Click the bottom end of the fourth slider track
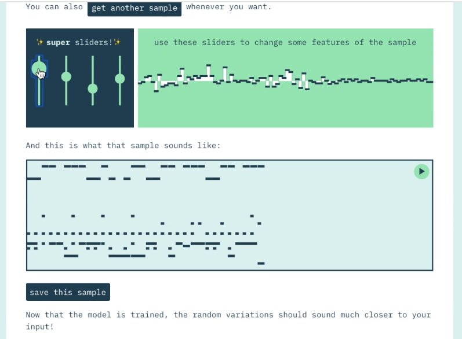The image size is (462, 339). coord(120,104)
